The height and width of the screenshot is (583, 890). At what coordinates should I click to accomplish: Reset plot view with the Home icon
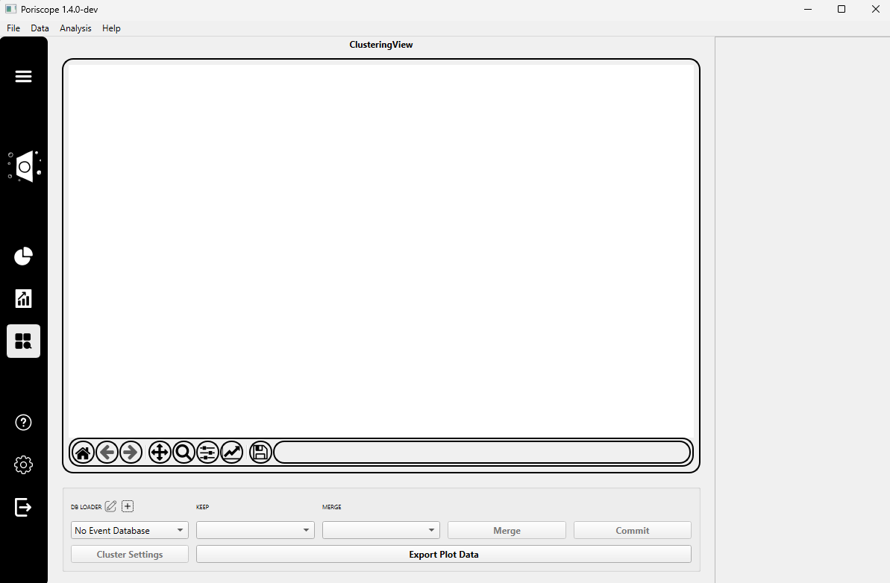[x=83, y=452]
